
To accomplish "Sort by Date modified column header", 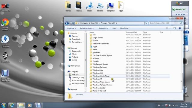I will click(131, 32).
